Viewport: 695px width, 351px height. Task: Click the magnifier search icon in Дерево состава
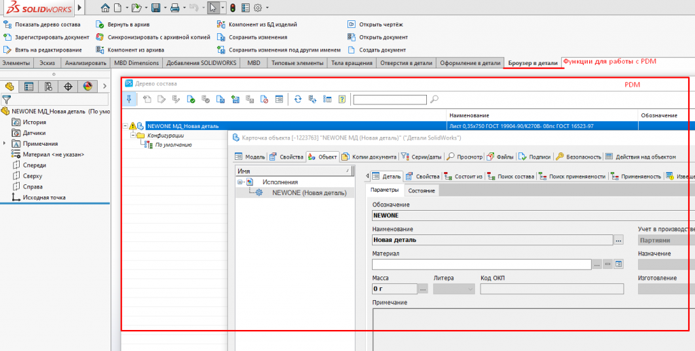coord(434,100)
